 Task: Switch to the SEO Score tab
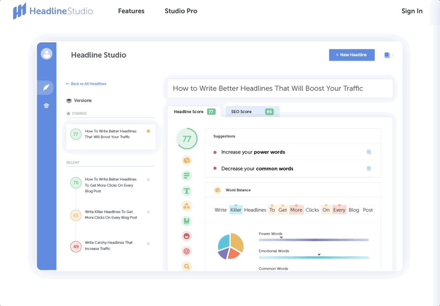pos(252,111)
